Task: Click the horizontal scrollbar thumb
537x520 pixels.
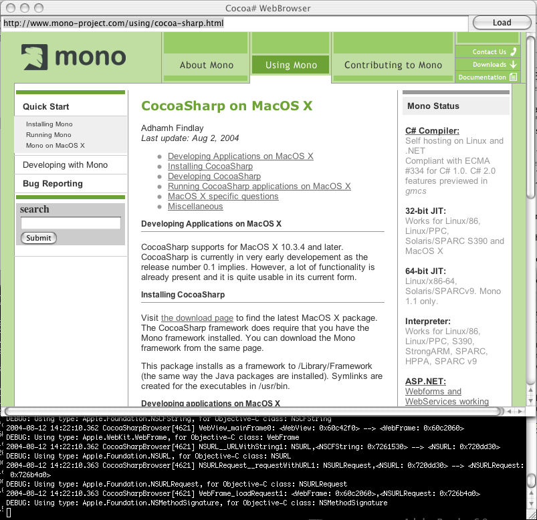Action: (x=254, y=411)
